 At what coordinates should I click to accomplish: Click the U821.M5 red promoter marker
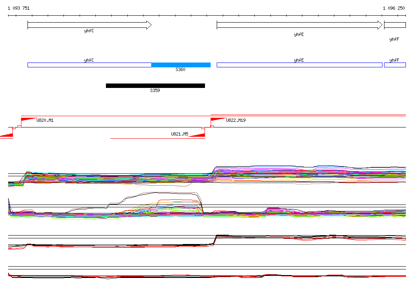pyautogui.click(x=197, y=135)
